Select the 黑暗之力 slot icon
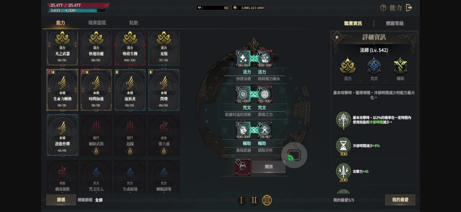The image size is (461, 212). (x=265, y=94)
